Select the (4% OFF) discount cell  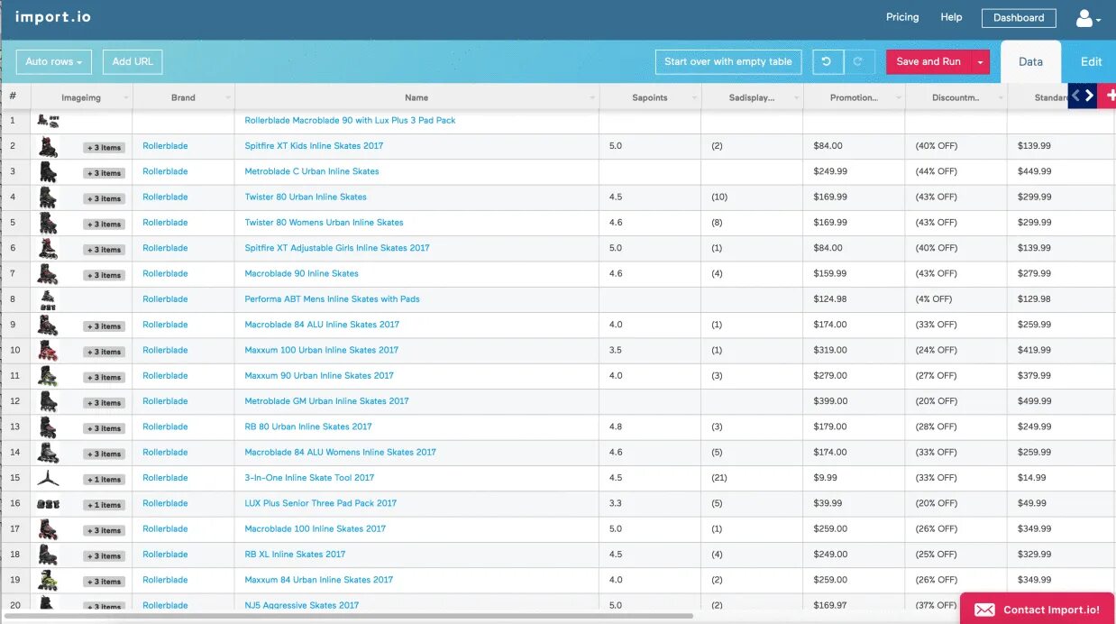pos(956,299)
